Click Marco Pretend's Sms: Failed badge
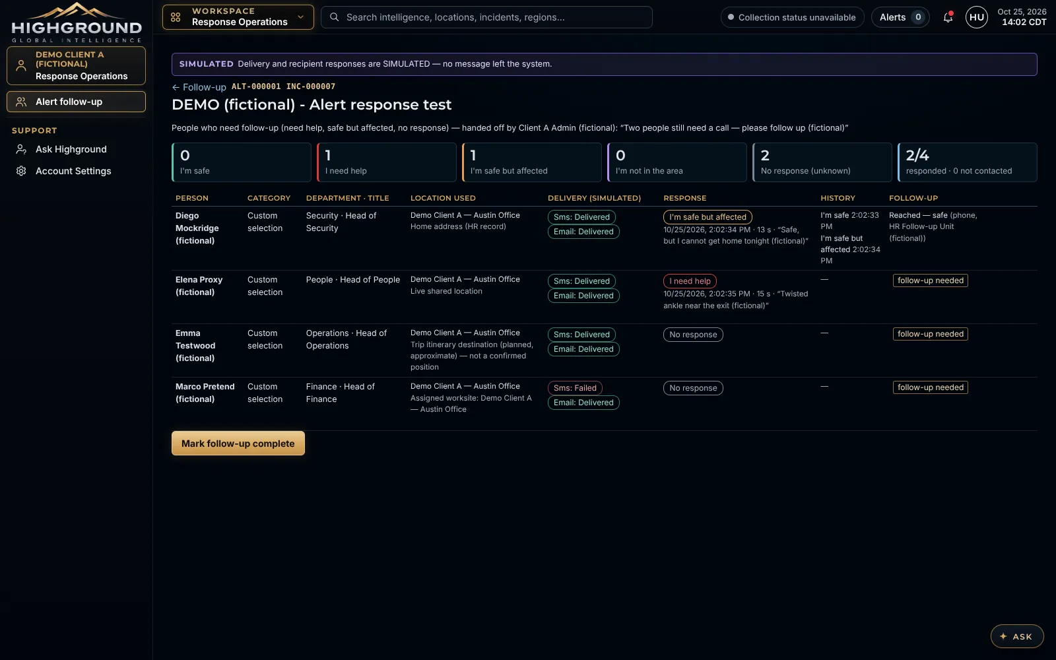The width and height of the screenshot is (1056, 660). point(575,388)
